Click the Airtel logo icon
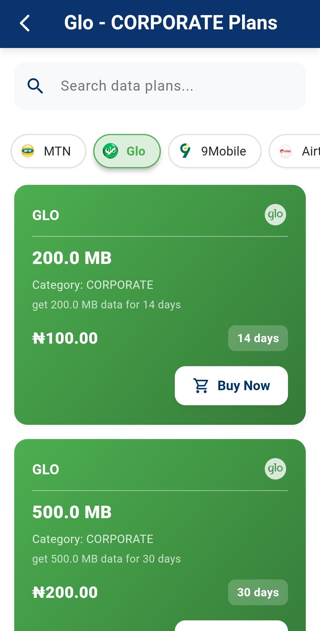This screenshot has width=320, height=631. (286, 151)
